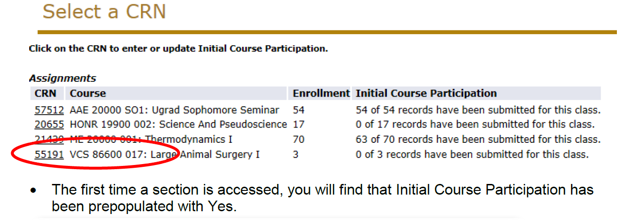This screenshot has height=220, width=622.
Task: Click the CRN 21439 link
Action: point(49,139)
